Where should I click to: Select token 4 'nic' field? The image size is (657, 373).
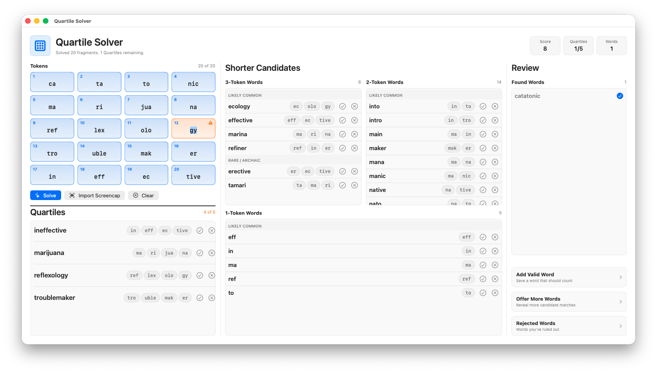[x=193, y=82]
